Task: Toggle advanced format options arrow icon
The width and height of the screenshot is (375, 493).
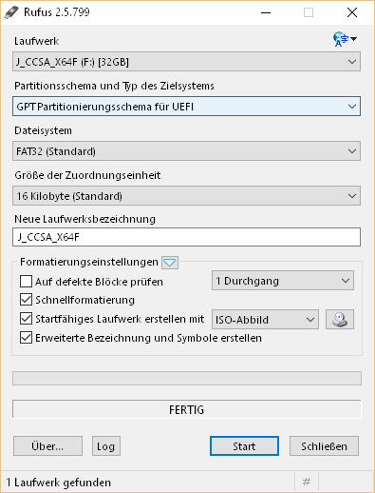Action: pyautogui.click(x=170, y=263)
